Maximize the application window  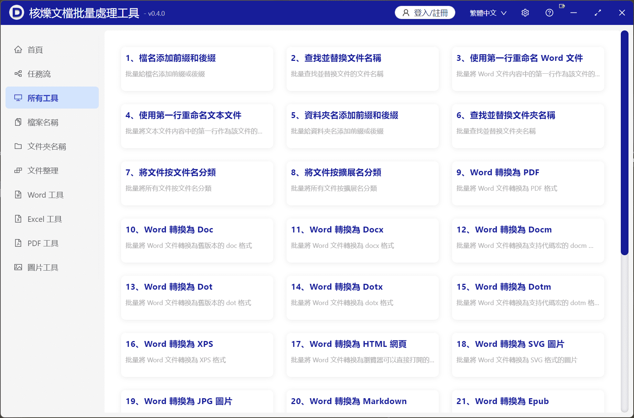(x=598, y=13)
